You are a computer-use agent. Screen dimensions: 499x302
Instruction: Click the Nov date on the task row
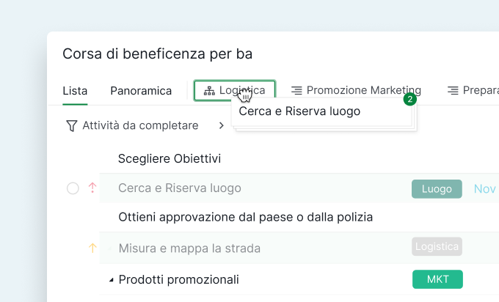484,189
